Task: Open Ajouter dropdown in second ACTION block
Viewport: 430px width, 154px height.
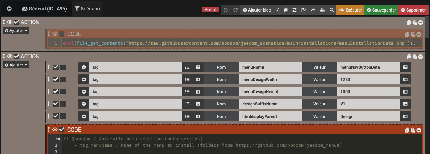Action: tap(16, 65)
